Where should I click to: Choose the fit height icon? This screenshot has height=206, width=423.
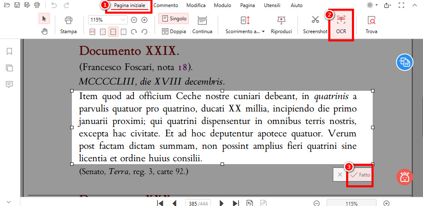123,32
